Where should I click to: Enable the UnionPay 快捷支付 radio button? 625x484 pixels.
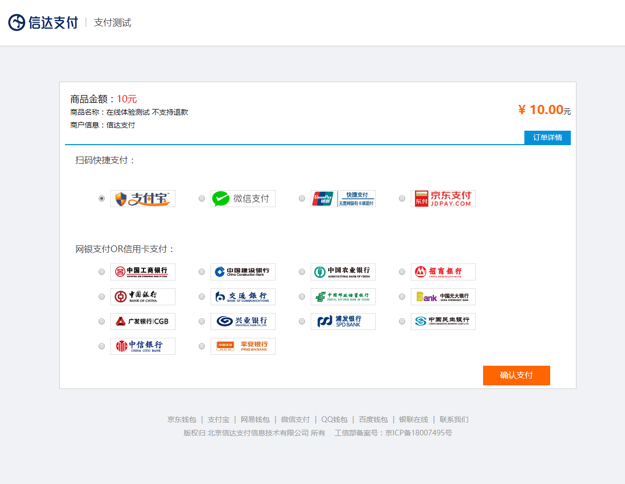(x=302, y=198)
